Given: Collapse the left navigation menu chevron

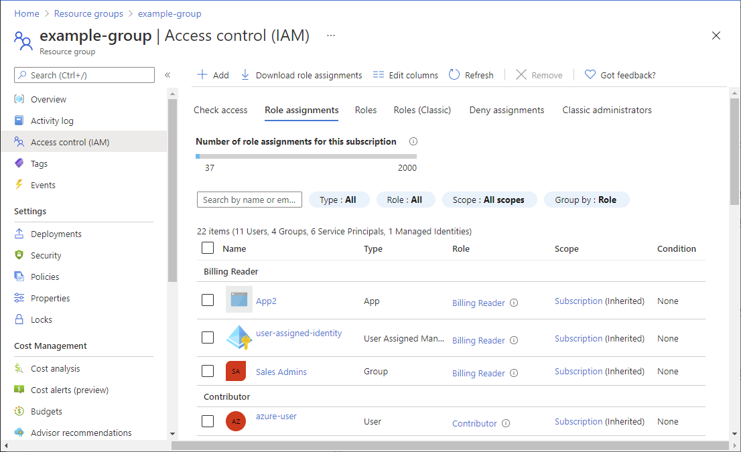Looking at the screenshot, I should (x=167, y=75).
